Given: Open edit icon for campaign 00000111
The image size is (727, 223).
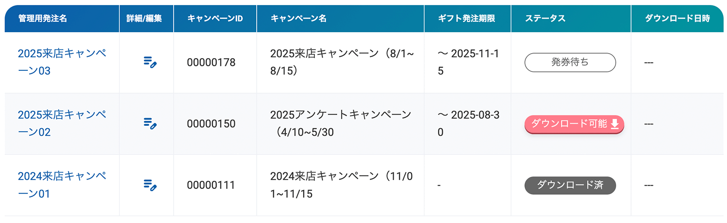Looking at the screenshot, I should pyautogui.click(x=150, y=185).
